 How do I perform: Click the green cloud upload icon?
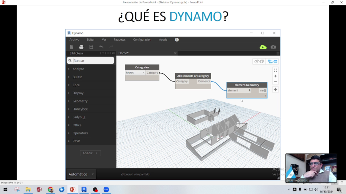[x=263, y=47]
